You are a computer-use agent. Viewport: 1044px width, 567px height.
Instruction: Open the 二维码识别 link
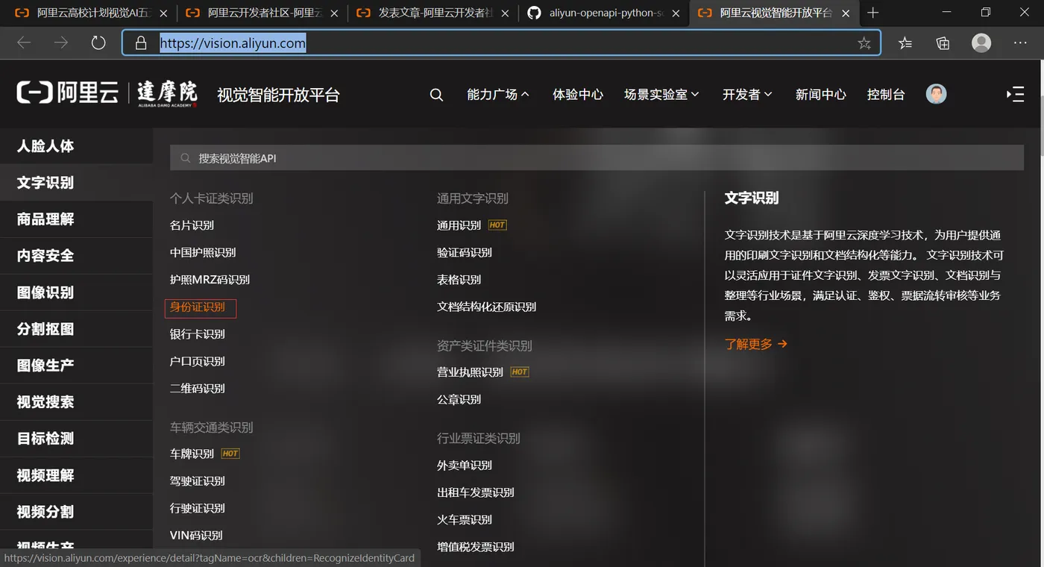(x=198, y=389)
